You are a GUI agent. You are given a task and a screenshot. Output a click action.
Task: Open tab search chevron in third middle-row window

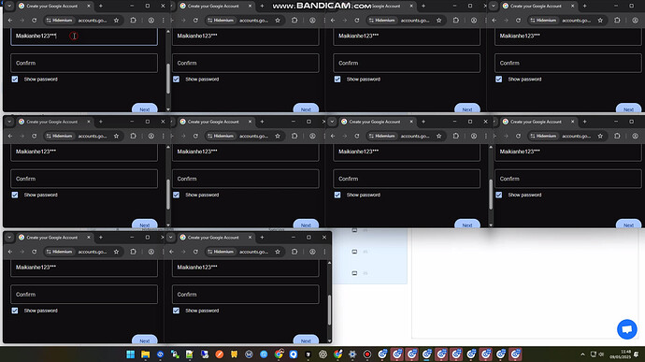point(332,122)
